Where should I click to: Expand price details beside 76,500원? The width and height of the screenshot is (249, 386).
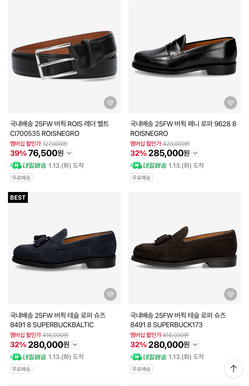tap(69, 153)
